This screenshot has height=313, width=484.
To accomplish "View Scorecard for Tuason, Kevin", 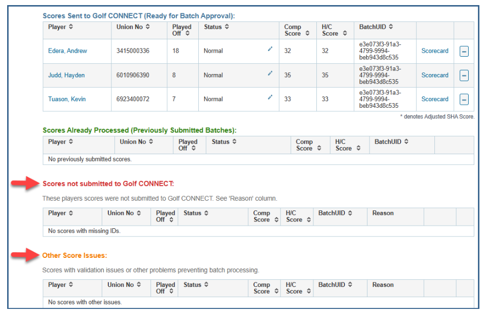I will click(x=435, y=99).
